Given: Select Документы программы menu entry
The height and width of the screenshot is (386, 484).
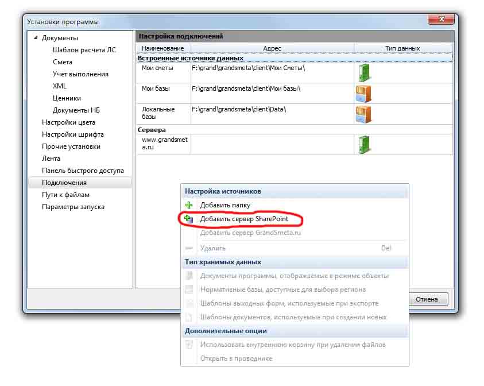Looking at the screenshot, I should (x=294, y=276).
